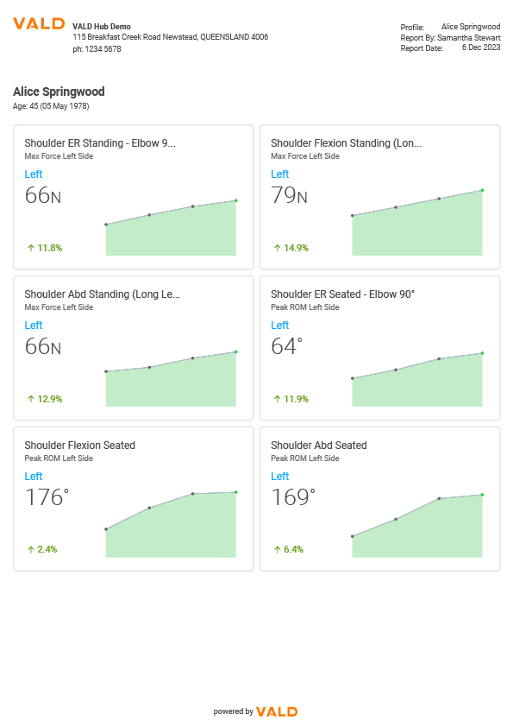This screenshot has height=727, width=513.
Task: Click the 6.4% green up arrow
Action: 278,549
